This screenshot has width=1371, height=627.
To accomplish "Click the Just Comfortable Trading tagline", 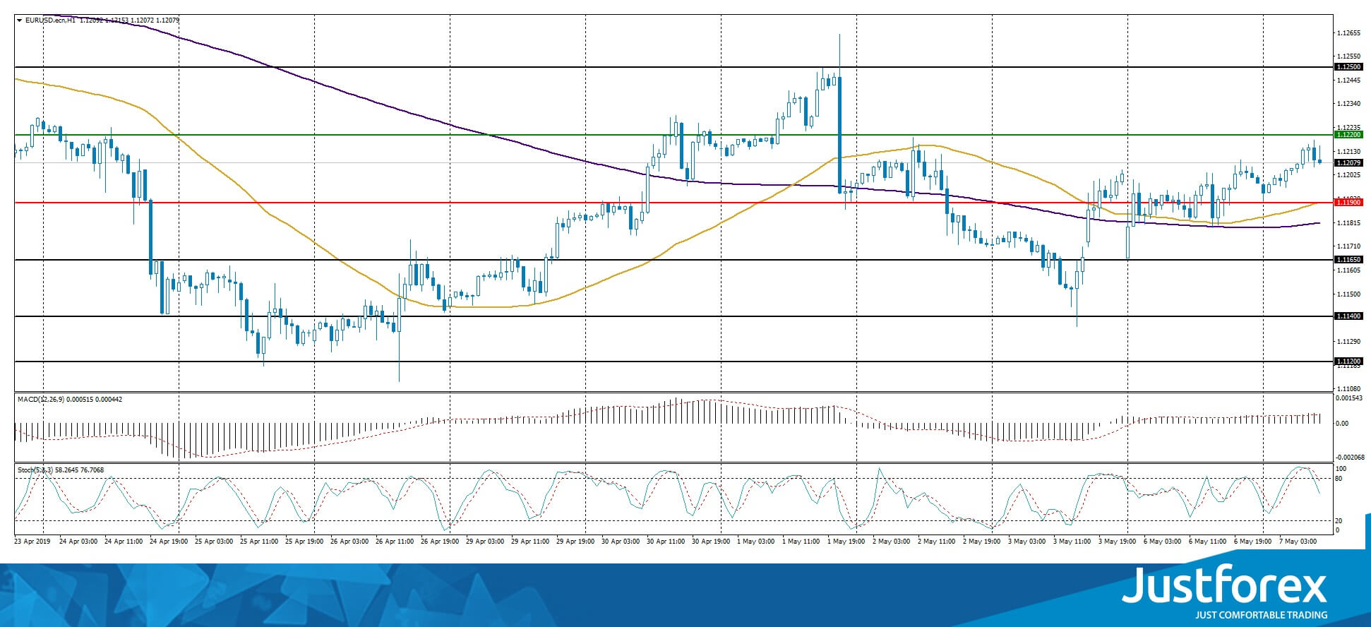I will tap(1261, 616).
